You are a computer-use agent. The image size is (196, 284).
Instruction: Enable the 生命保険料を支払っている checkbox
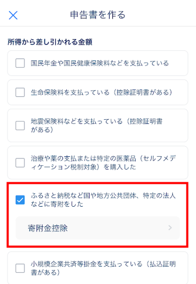[20, 92]
